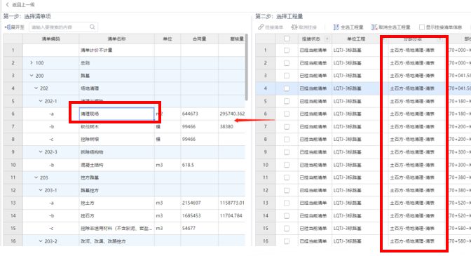Click the 取消挂接 unlink icon
Screen dimensions: 471x256
(294, 27)
